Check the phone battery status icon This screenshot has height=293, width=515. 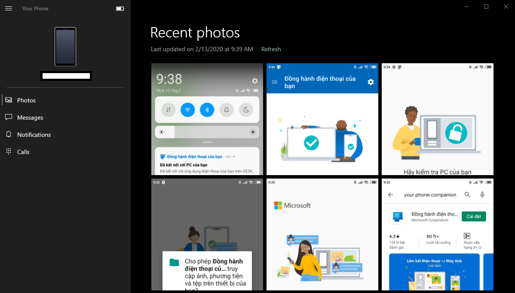[x=120, y=9]
